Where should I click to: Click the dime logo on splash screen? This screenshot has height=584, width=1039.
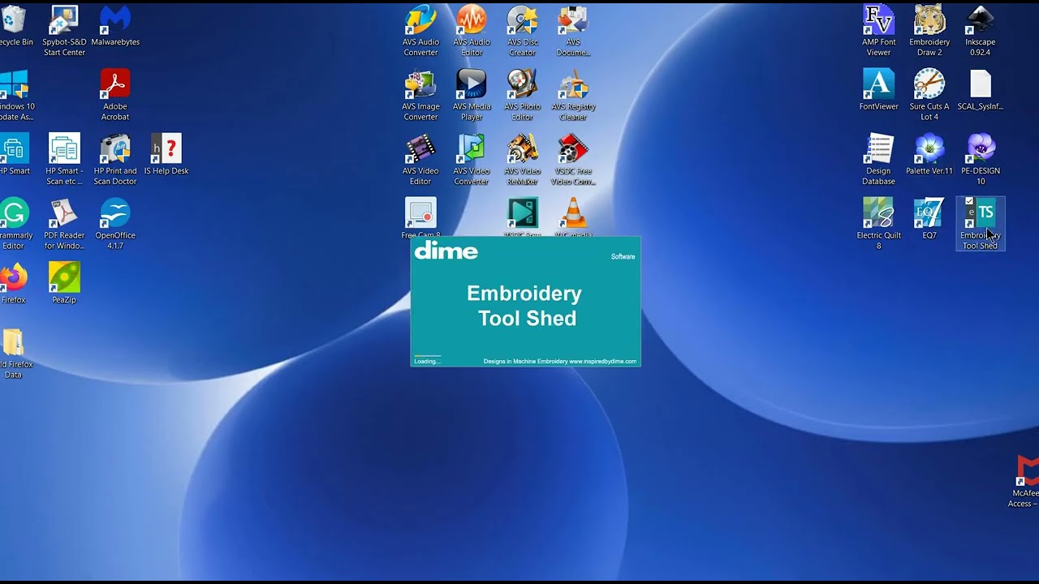tap(446, 251)
